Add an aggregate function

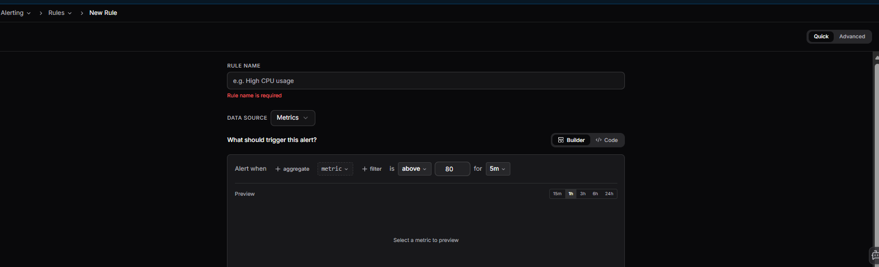[292, 169]
